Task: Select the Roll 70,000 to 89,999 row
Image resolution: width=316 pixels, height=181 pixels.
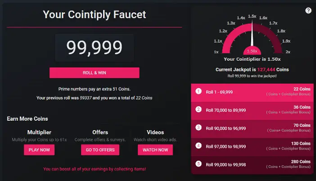Action: click(x=253, y=111)
